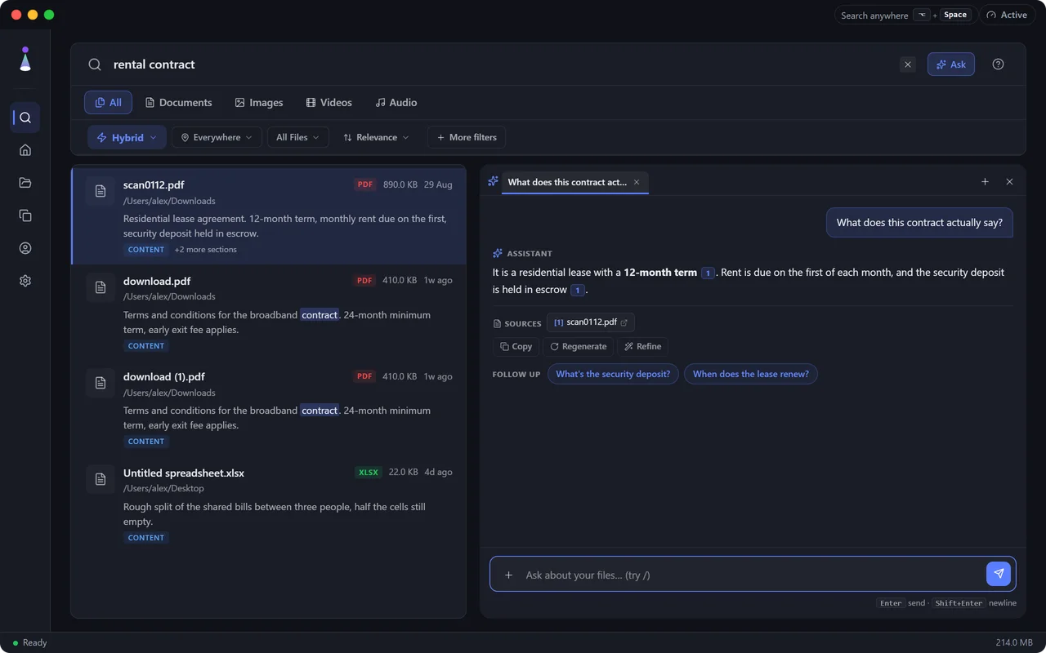Select the All tab
Image resolution: width=1046 pixels, height=653 pixels.
(x=108, y=102)
